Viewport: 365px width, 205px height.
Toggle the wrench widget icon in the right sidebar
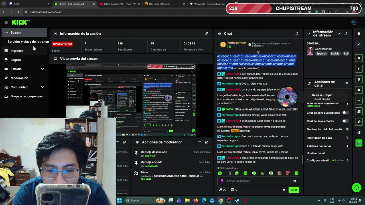[359, 122]
